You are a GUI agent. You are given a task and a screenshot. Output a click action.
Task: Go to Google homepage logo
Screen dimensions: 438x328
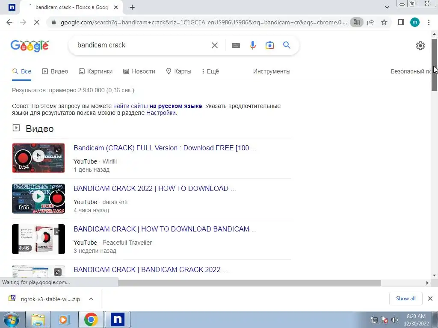point(30,46)
